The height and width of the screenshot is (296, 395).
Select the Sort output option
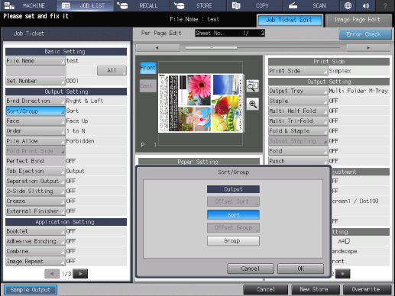click(x=233, y=215)
